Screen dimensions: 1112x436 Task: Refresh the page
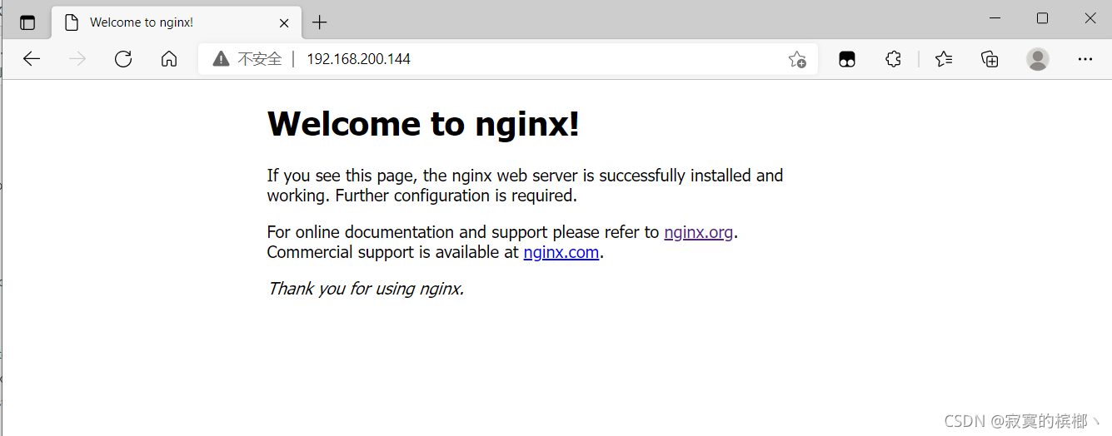(x=123, y=59)
